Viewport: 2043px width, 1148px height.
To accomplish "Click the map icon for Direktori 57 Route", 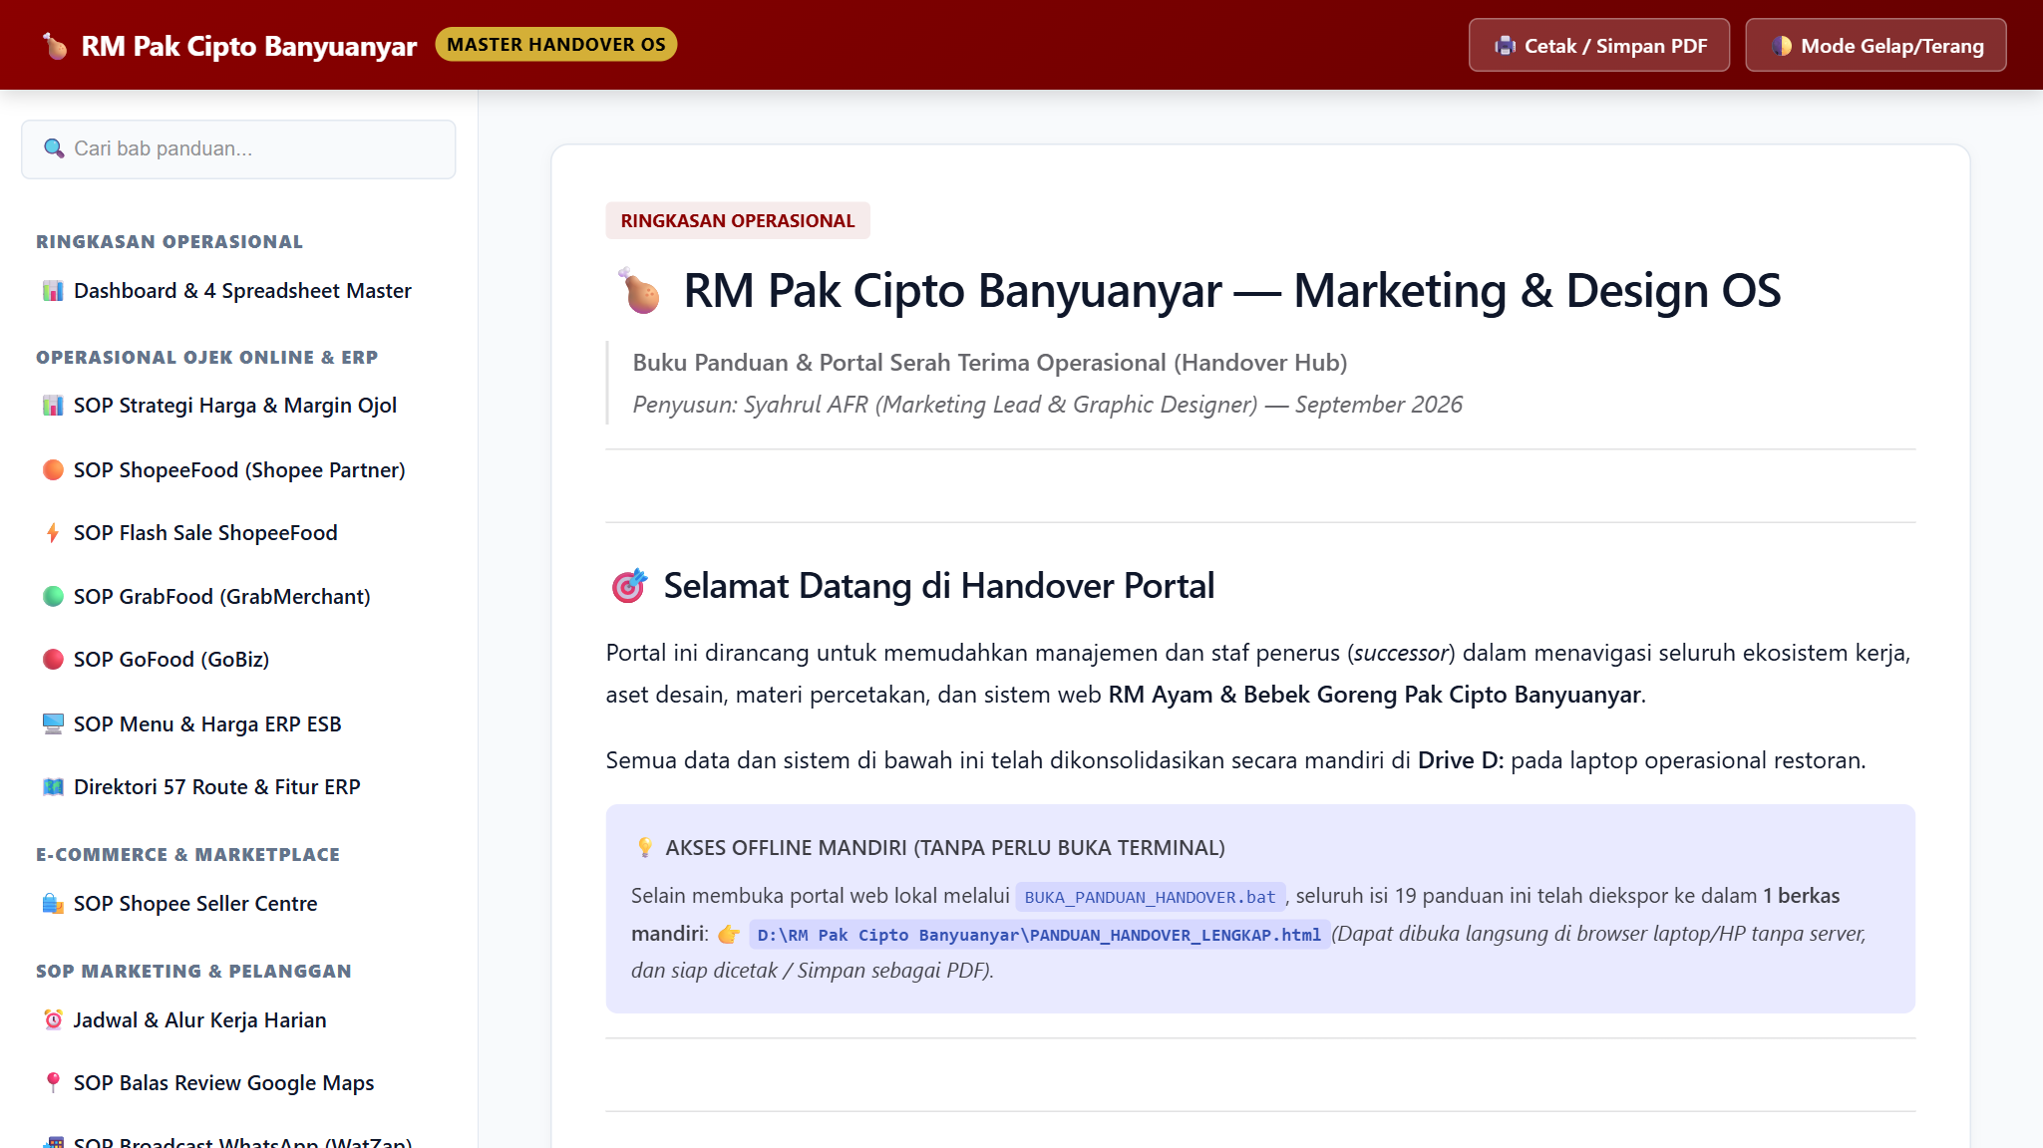I will tap(53, 787).
